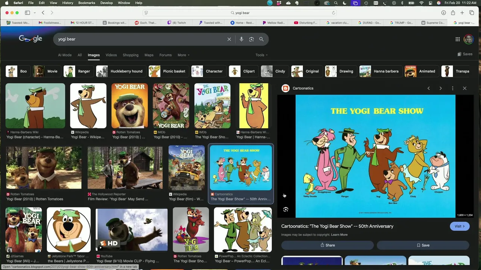This screenshot has height=270, width=481.
Task: Show next image in preview panel
Action: pos(440,88)
